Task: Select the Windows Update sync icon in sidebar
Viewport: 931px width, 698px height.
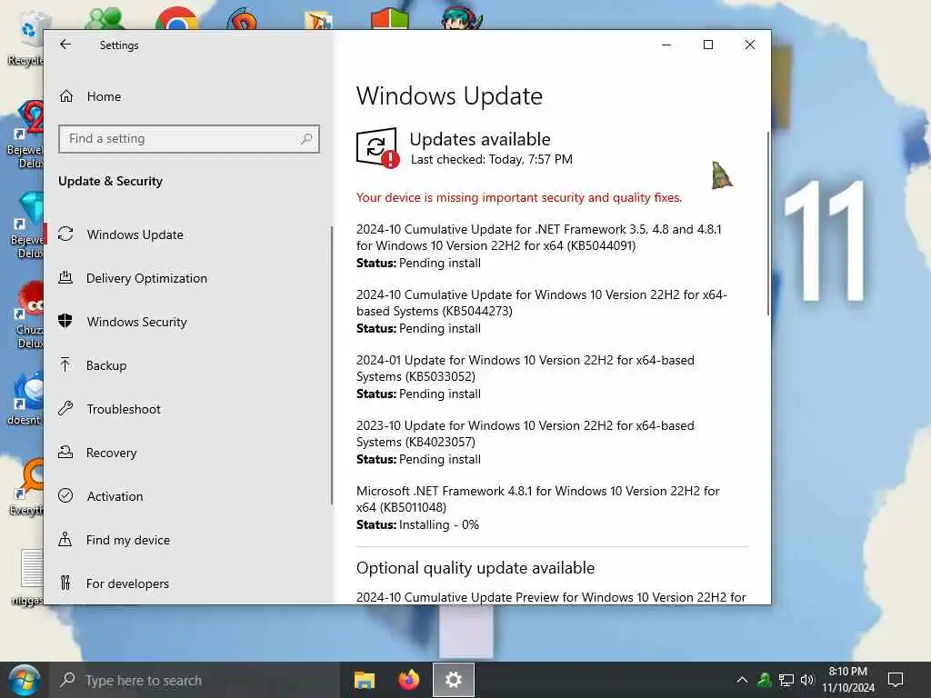Action: [x=65, y=234]
